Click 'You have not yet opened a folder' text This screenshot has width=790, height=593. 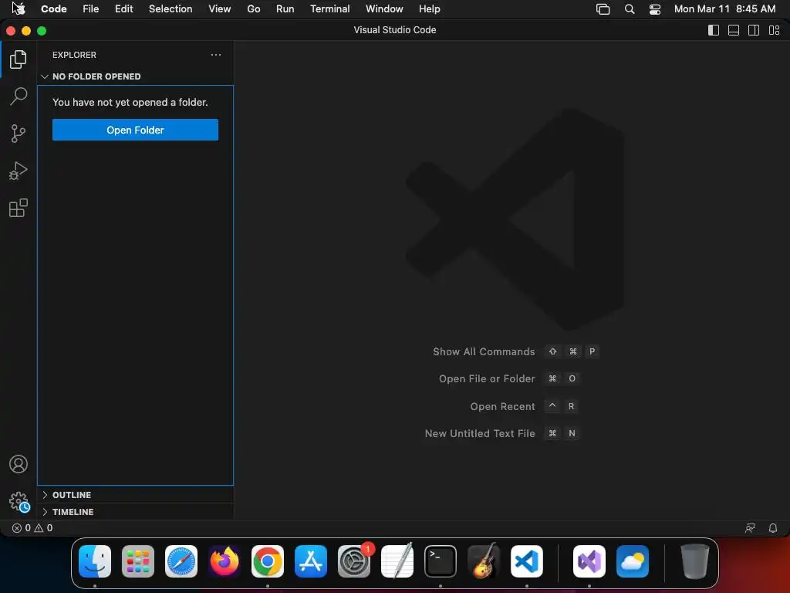click(x=130, y=103)
